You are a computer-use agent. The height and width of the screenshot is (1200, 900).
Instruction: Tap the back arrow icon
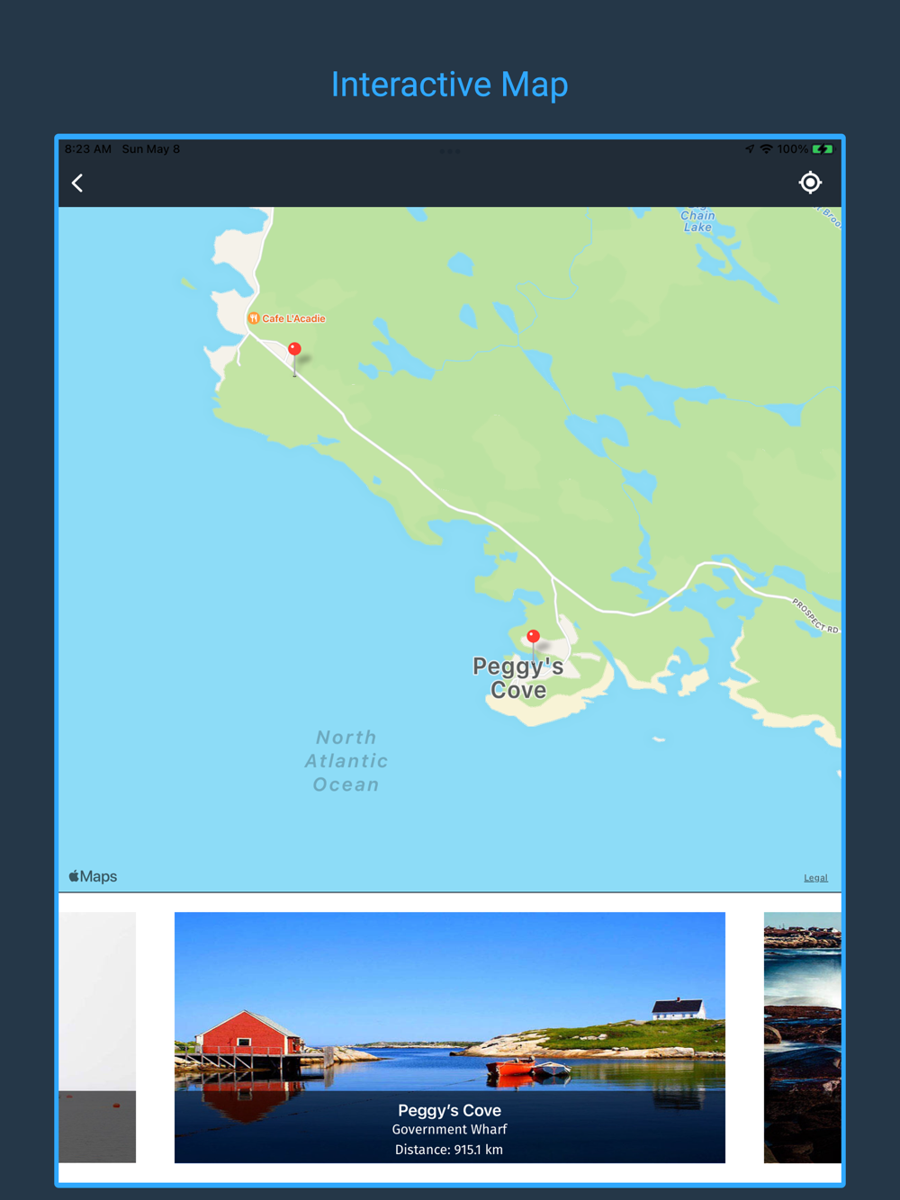point(77,184)
